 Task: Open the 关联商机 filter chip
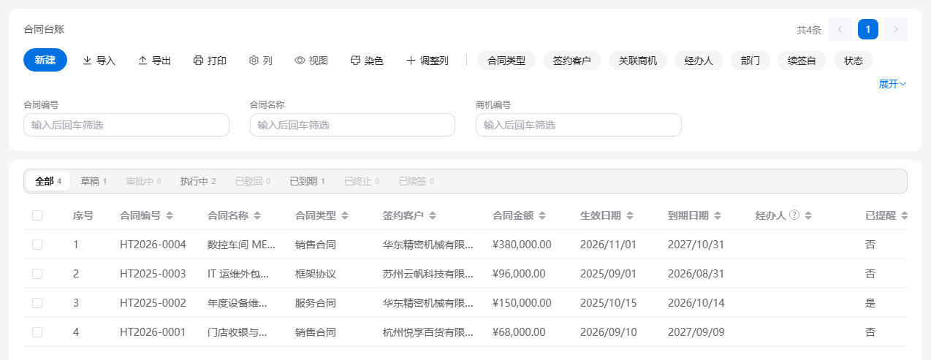pos(638,61)
